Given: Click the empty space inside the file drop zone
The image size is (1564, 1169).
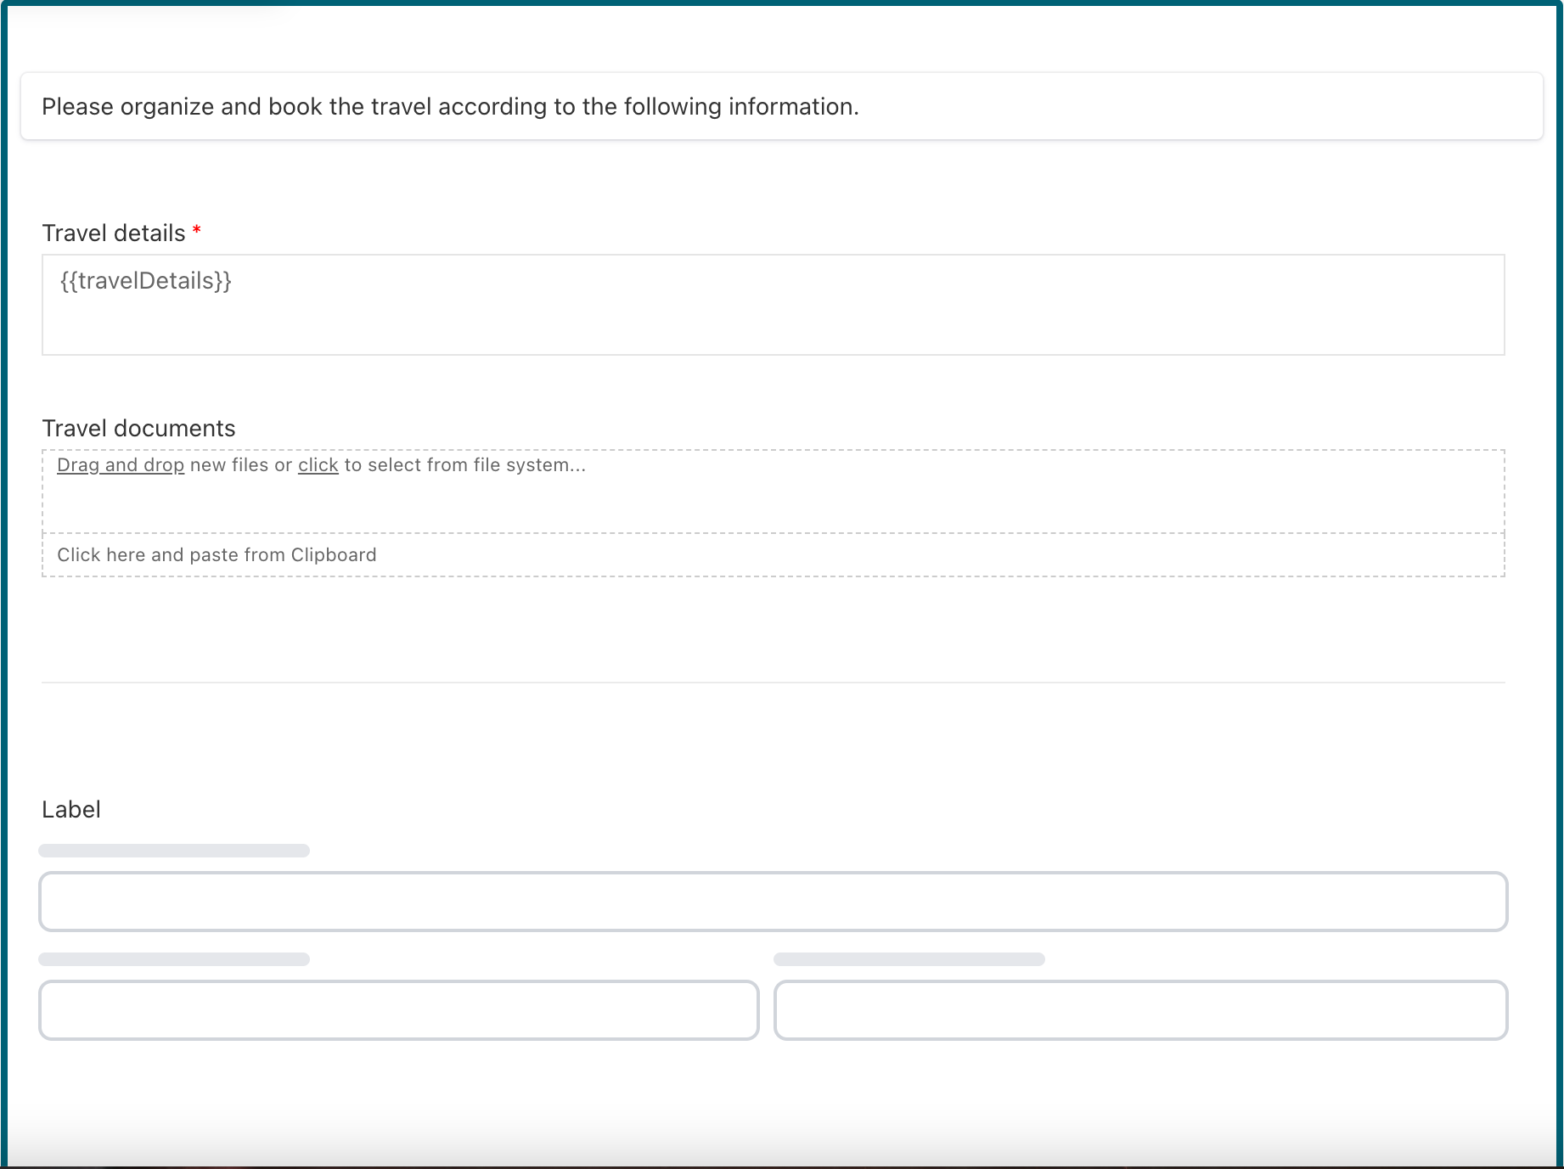Looking at the screenshot, I should [x=773, y=505].
